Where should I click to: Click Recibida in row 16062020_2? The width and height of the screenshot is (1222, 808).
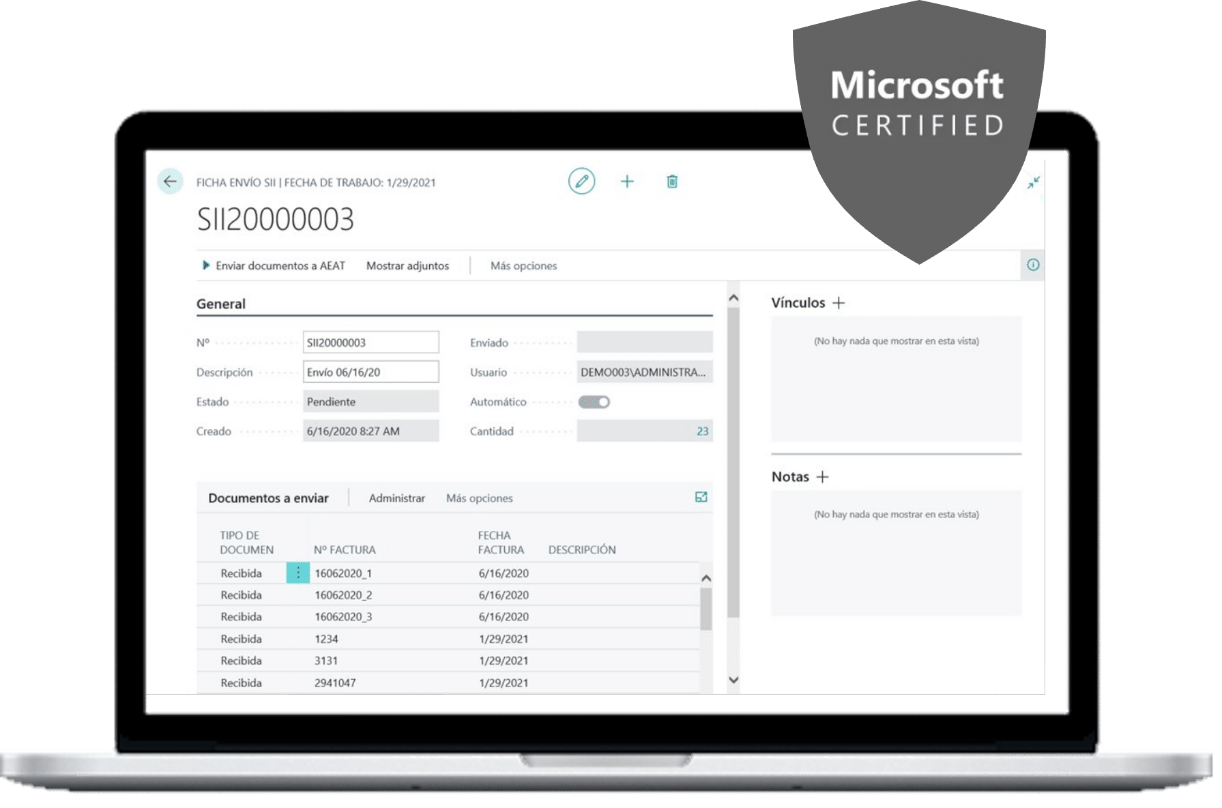[241, 595]
